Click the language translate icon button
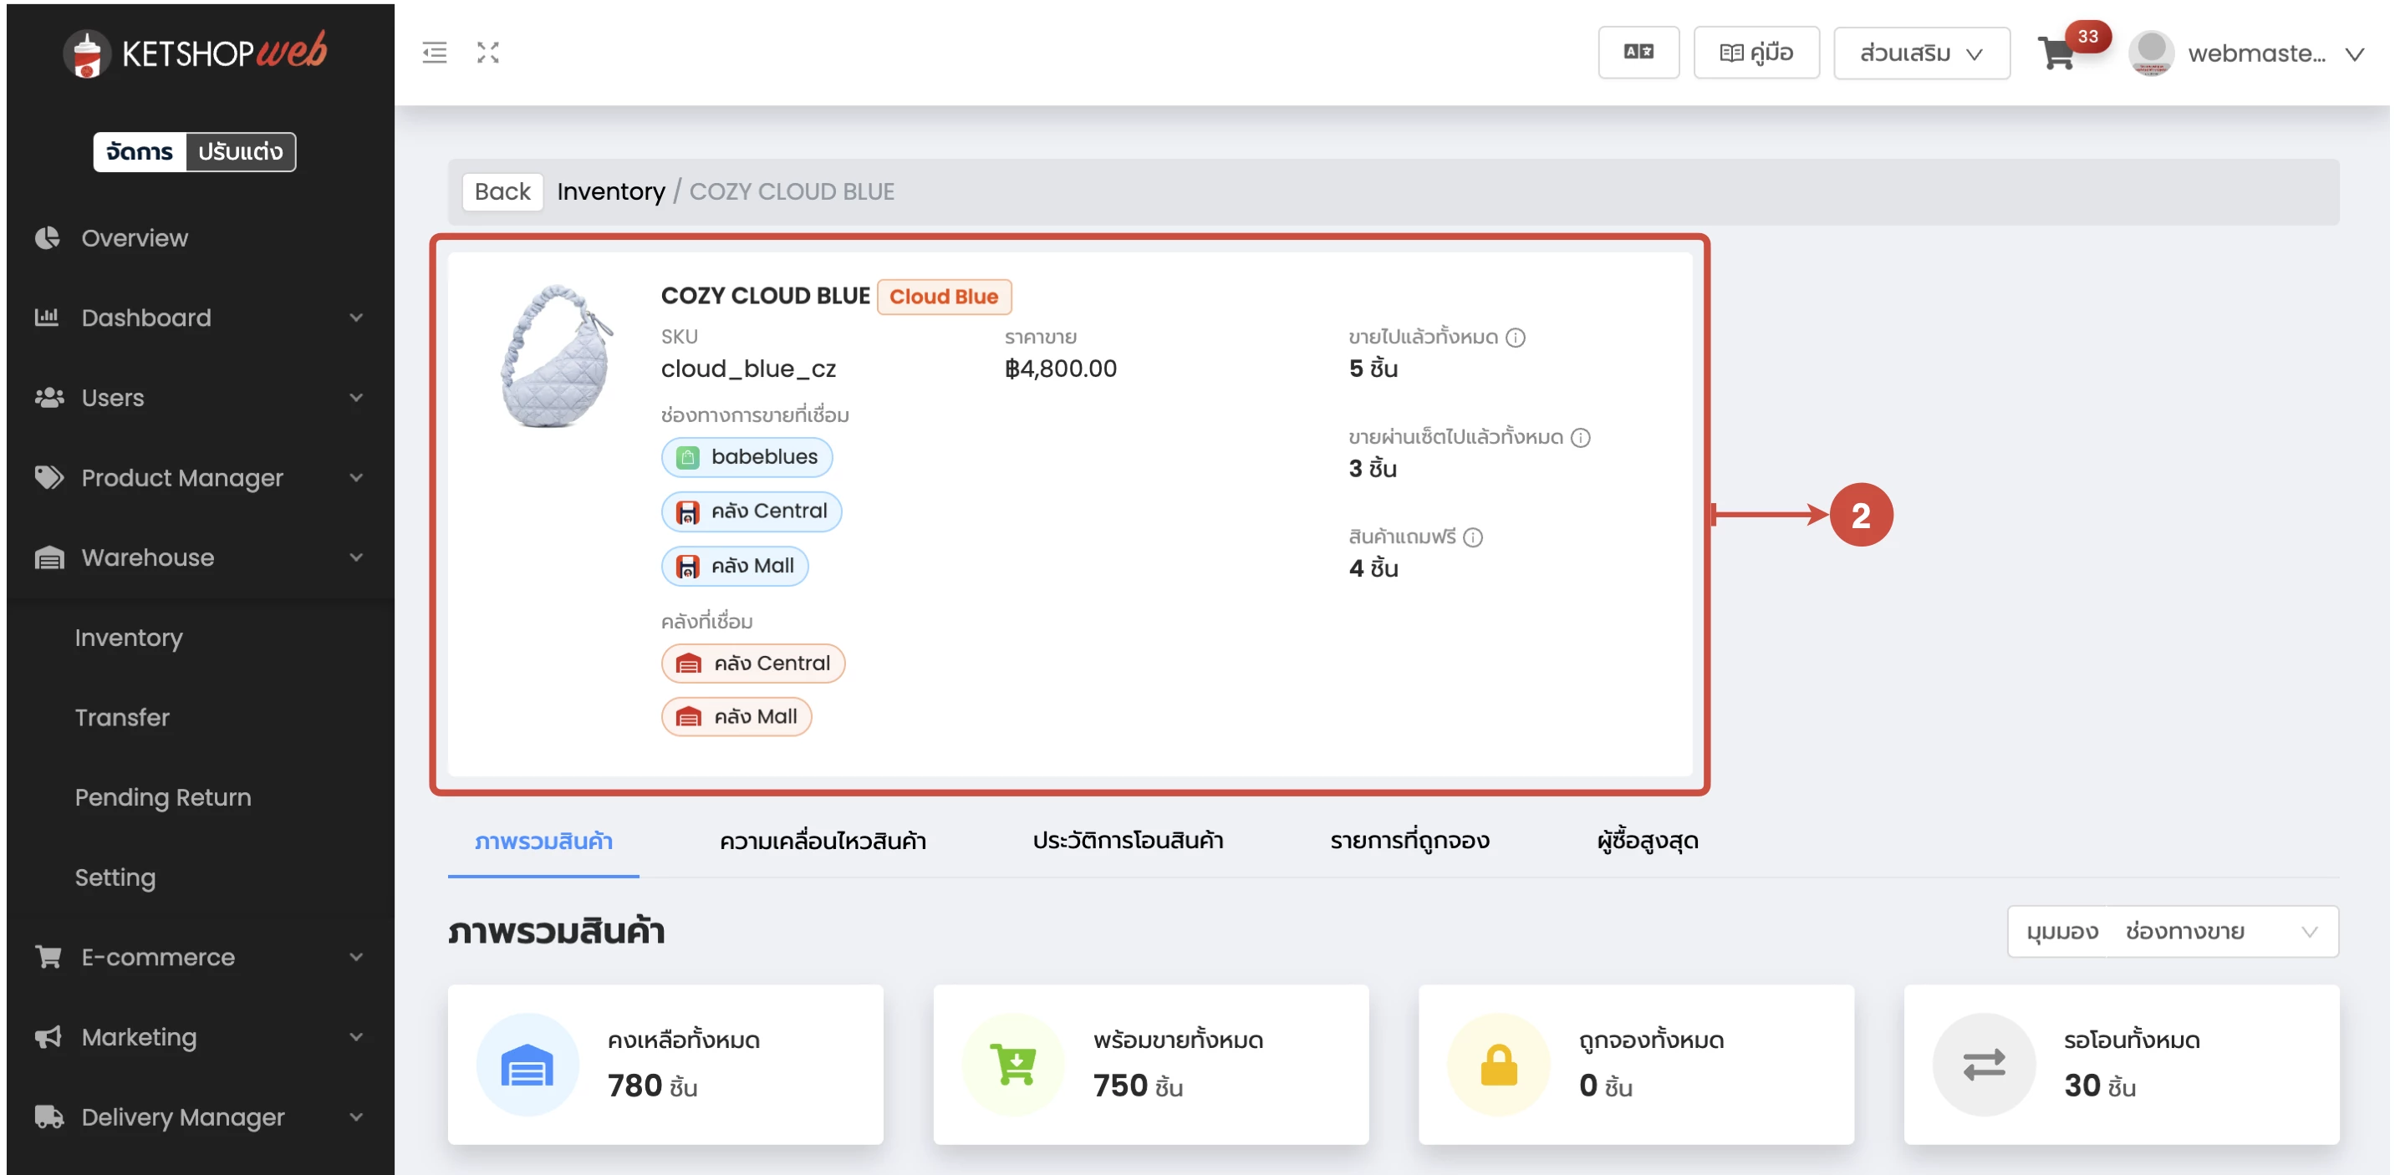This screenshot has height=1175, width=2395. (1638, 53)
